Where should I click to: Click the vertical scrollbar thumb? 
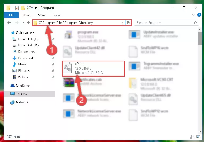pos(200,39)
